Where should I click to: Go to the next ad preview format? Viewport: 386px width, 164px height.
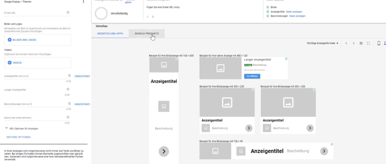pyautogui.click(x=354, y=43)
